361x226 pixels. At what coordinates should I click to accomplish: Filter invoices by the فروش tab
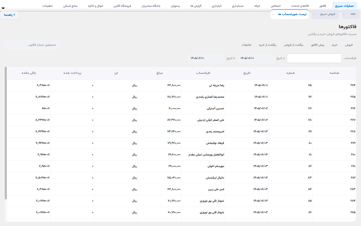point(349,45)
